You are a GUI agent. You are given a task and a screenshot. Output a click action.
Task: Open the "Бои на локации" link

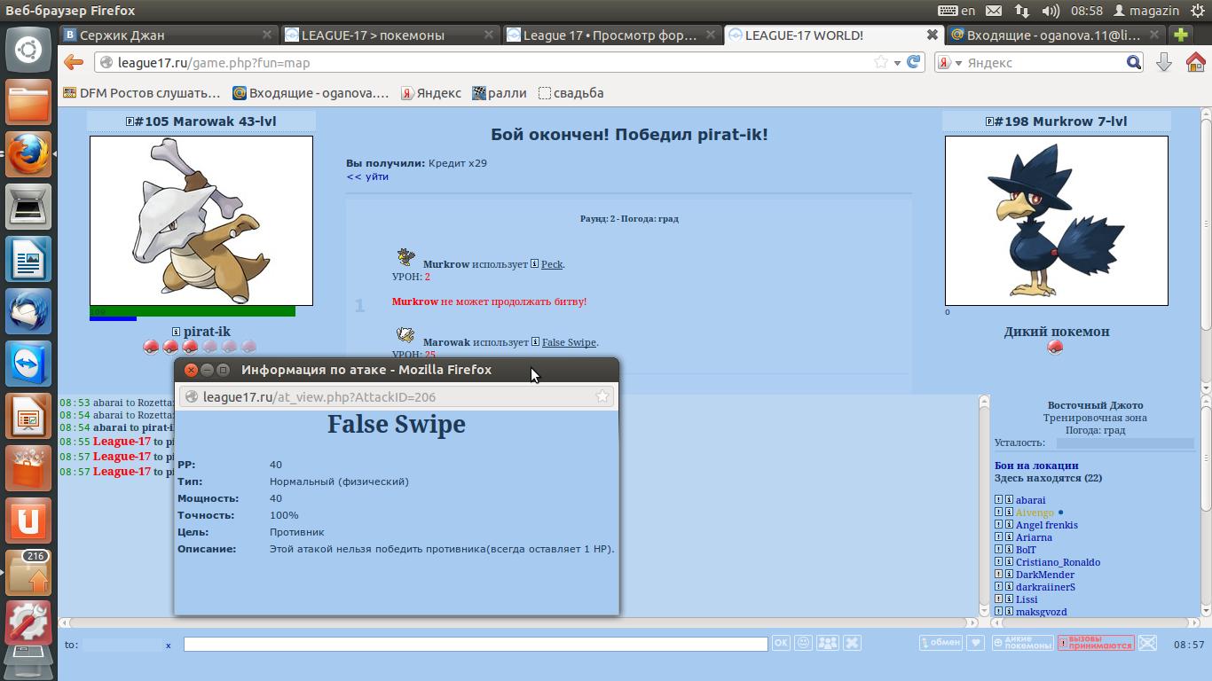click(1036, 465)
